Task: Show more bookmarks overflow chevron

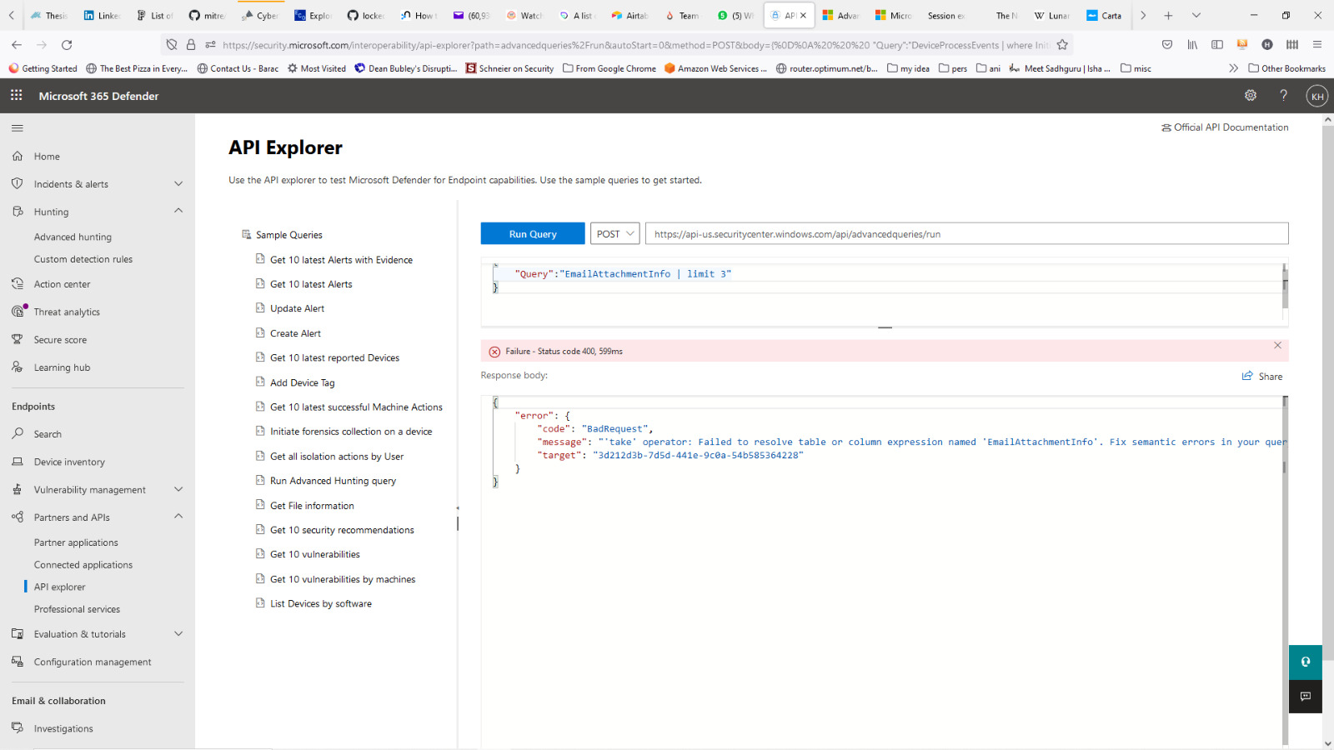Action: 1233,68
